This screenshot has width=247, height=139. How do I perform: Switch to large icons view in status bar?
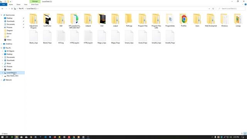click(245, 134)
